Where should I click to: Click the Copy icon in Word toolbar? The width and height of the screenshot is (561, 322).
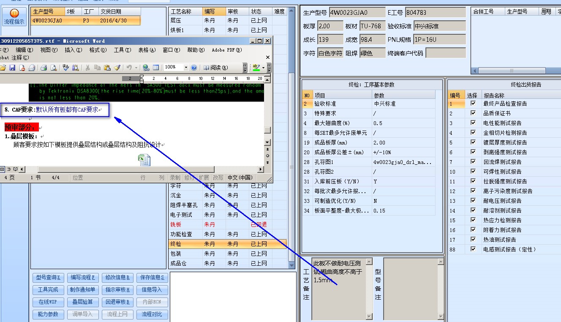[97, 68]
